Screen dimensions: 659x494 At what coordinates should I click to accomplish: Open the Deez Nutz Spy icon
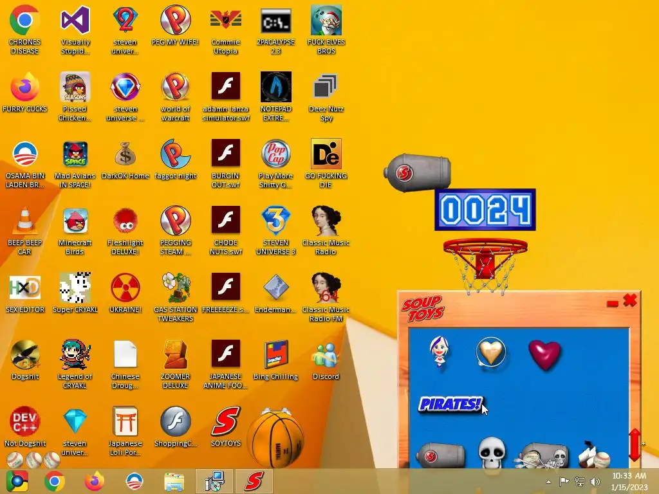pyautogui.click(x=326, y=96)
